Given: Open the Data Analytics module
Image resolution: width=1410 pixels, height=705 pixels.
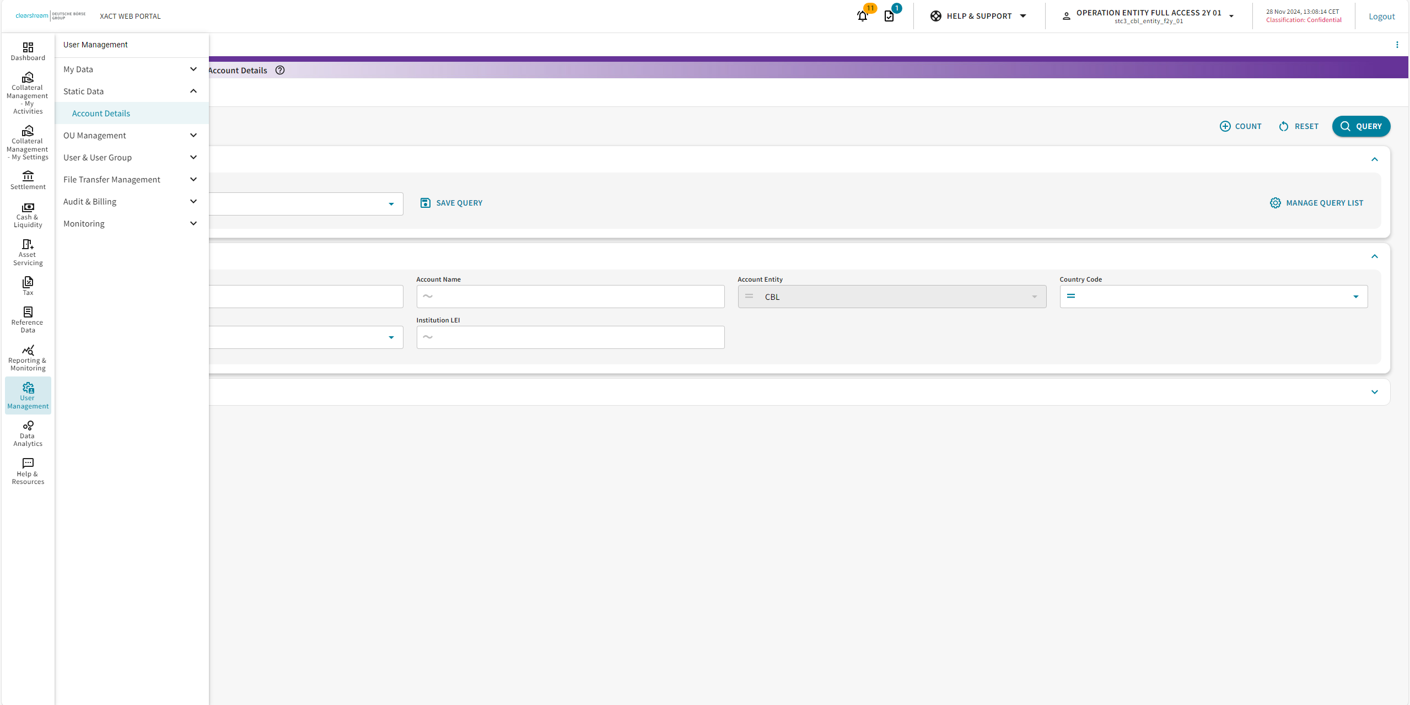Looking at the screenshot, I should [x=28, y=433].
